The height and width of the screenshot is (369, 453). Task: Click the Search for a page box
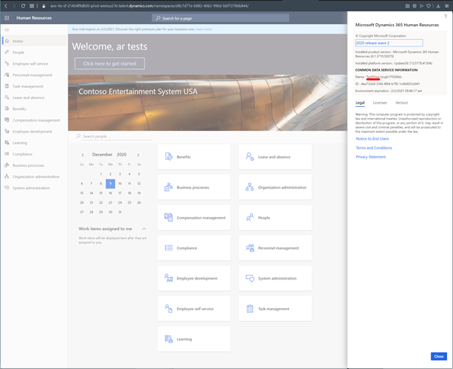[220, 18]
